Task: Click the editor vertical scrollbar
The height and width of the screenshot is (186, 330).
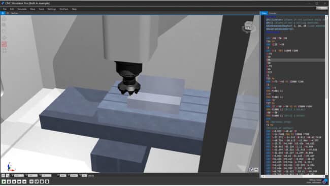Action: 326,95
